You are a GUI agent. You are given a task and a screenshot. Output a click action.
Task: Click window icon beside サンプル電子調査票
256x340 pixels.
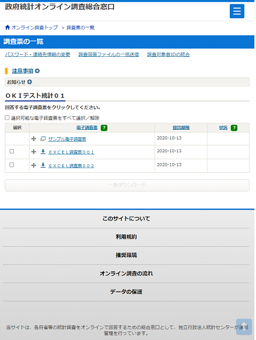pyautogui.click(x=43, y=139)
